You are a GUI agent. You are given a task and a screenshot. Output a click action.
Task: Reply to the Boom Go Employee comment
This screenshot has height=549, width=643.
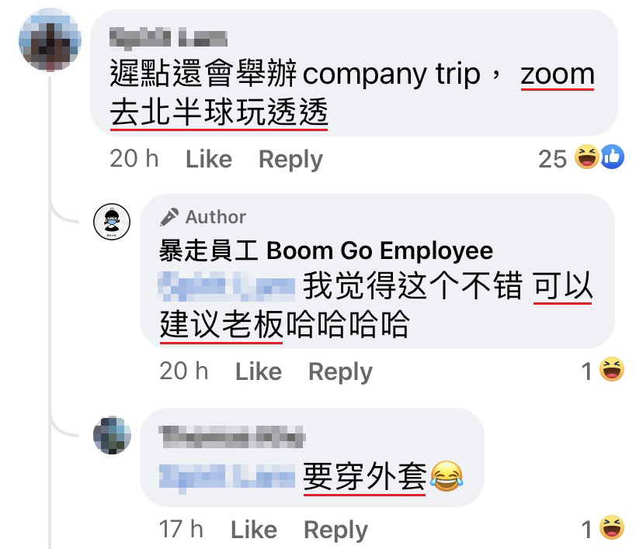click(340, 372)
